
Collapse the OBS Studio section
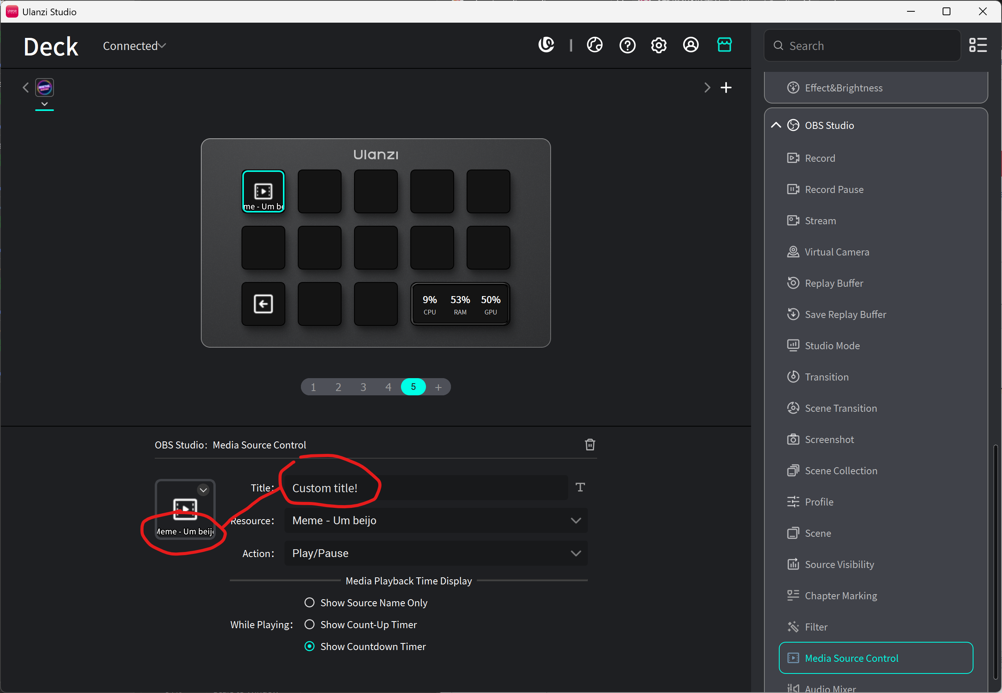(776, 125)
